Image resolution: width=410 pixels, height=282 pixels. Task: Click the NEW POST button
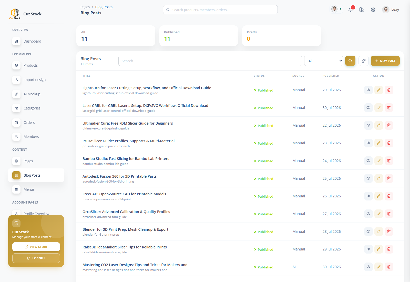[385, 61]
